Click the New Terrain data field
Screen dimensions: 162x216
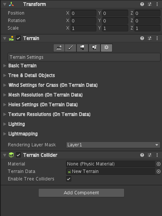tap(111, 171)
